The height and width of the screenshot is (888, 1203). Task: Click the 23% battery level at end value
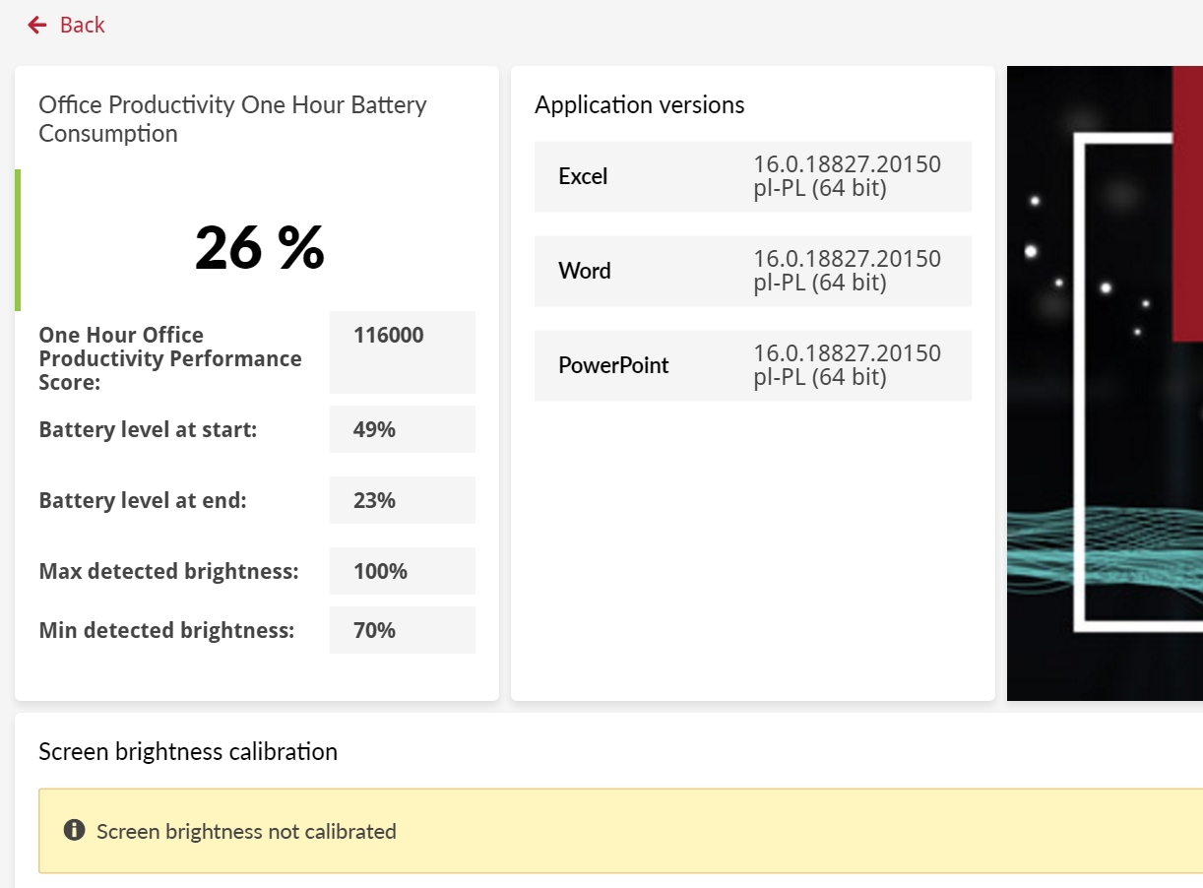click(x=374, y=500)
